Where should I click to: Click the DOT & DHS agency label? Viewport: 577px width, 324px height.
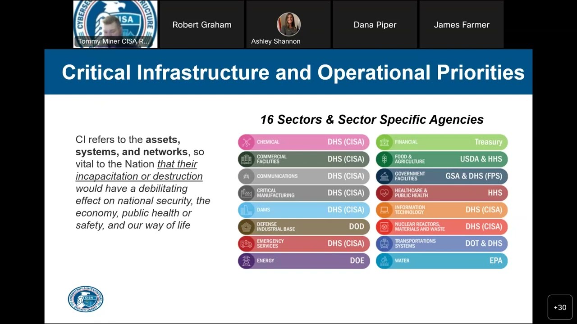(484, 243)
